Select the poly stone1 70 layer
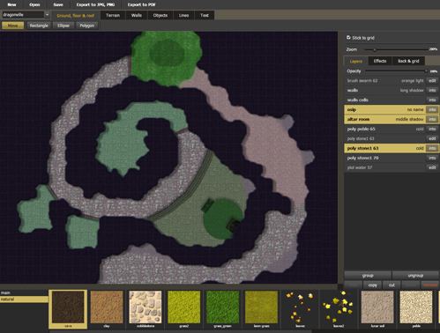This screenshot has width=440, height=333. (392, 158)
